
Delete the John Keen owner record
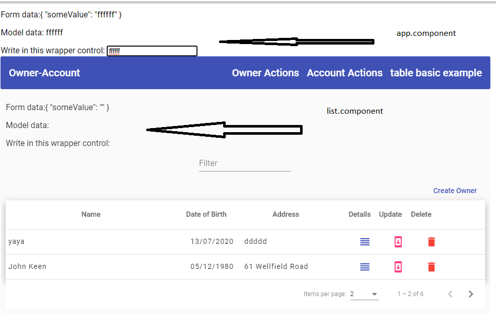[x=431, y=266]
